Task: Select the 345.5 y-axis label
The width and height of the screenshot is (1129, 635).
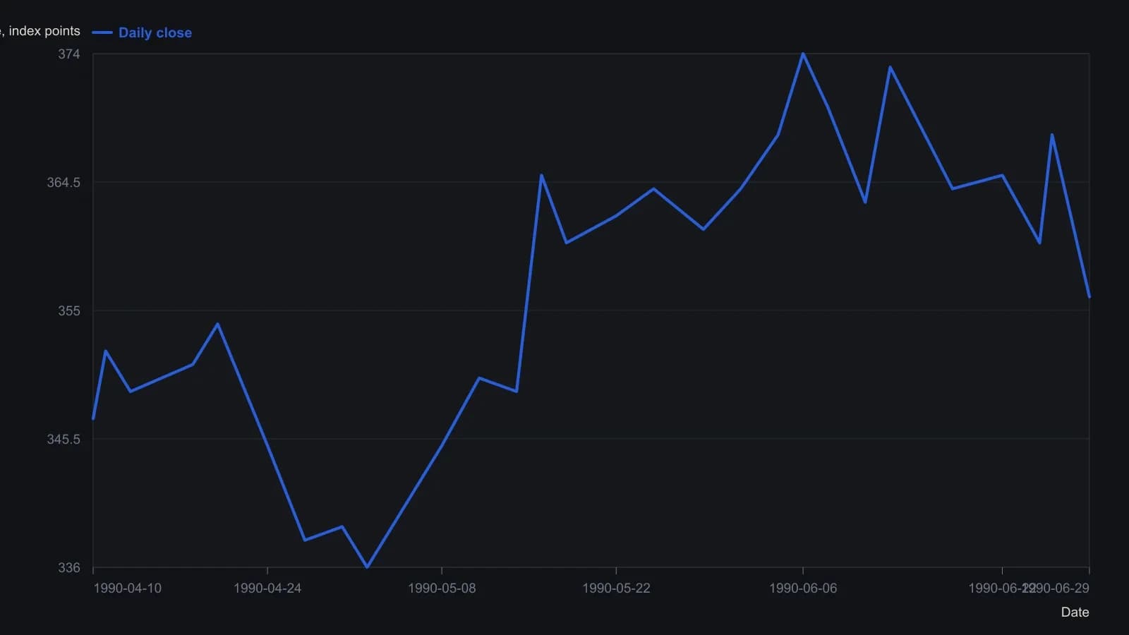Action: (x=64, y=440)
